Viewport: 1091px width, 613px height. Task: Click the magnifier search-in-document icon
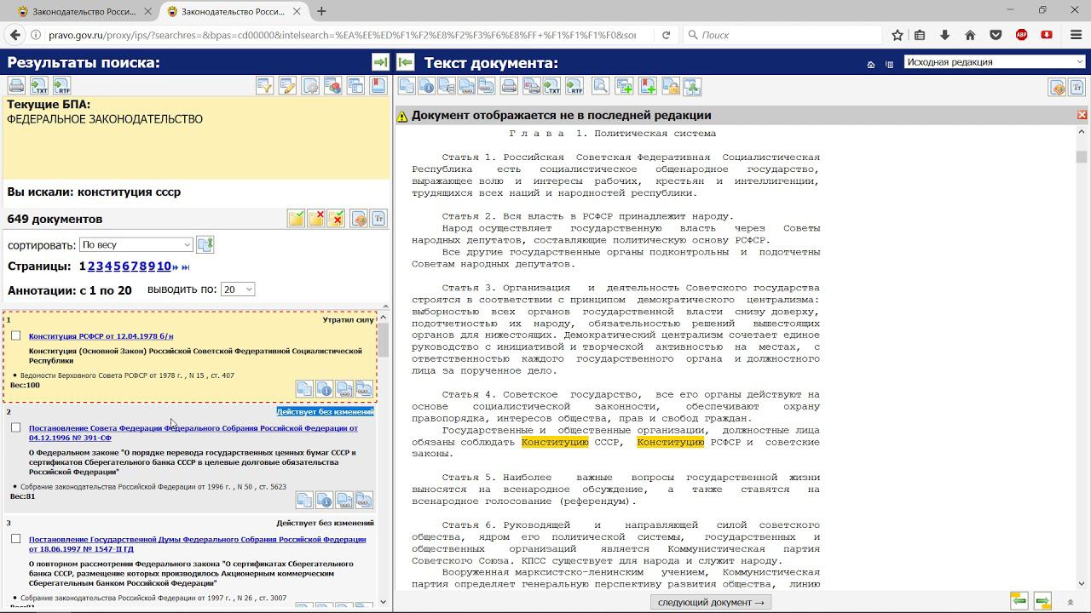tap(600, 86)
